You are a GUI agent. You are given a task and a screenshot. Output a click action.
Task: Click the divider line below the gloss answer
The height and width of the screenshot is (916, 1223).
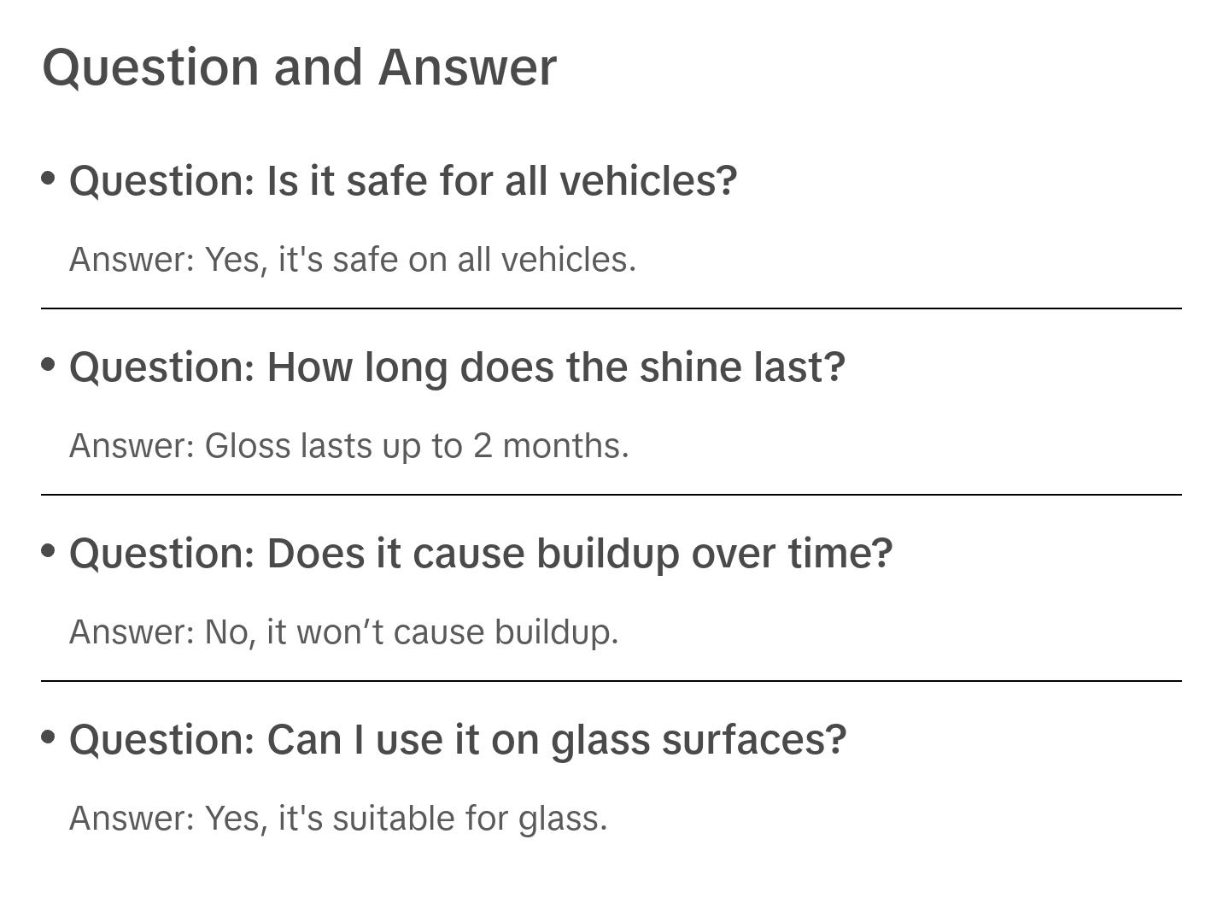click(611, 495)
